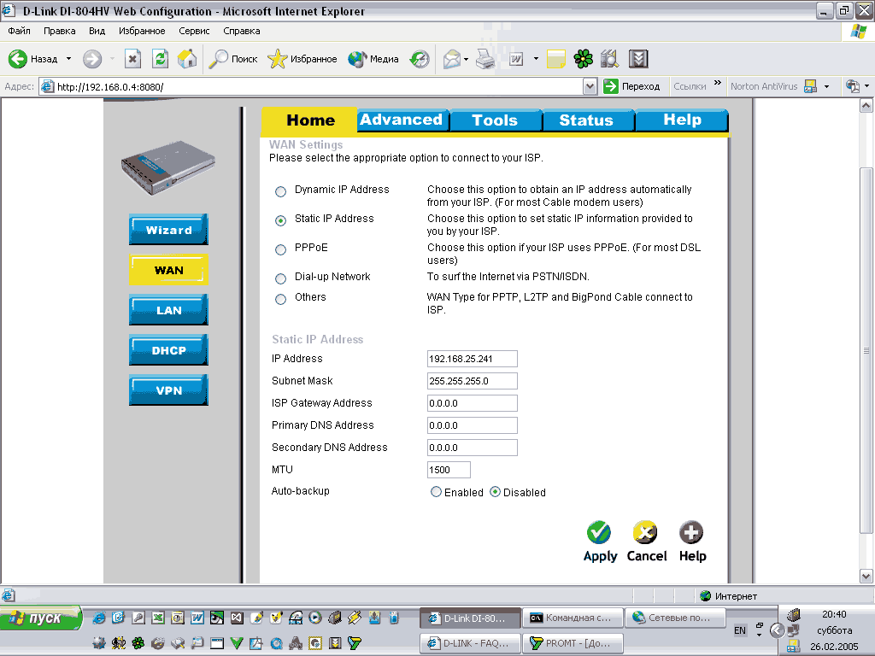Open the Правка menu

pyautogui.click(x=59, y=31)
